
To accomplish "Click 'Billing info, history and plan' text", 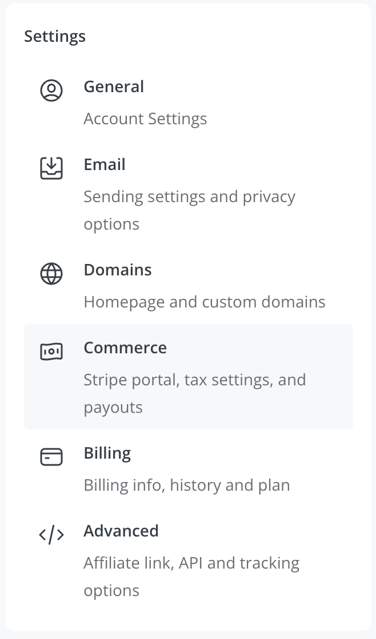I will (x=187, y=485).
